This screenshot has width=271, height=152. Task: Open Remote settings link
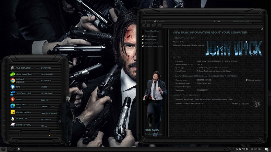click(x=151, y=40)
